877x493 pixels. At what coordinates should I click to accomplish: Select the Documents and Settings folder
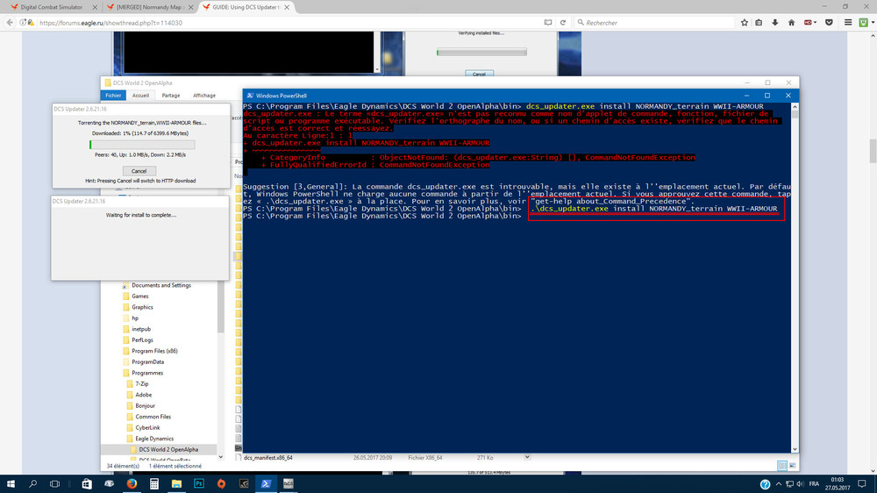pyautogui.click(x=161, y=285)
